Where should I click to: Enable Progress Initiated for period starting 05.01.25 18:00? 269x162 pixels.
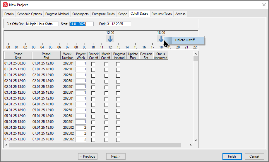[x=118, y=122]
